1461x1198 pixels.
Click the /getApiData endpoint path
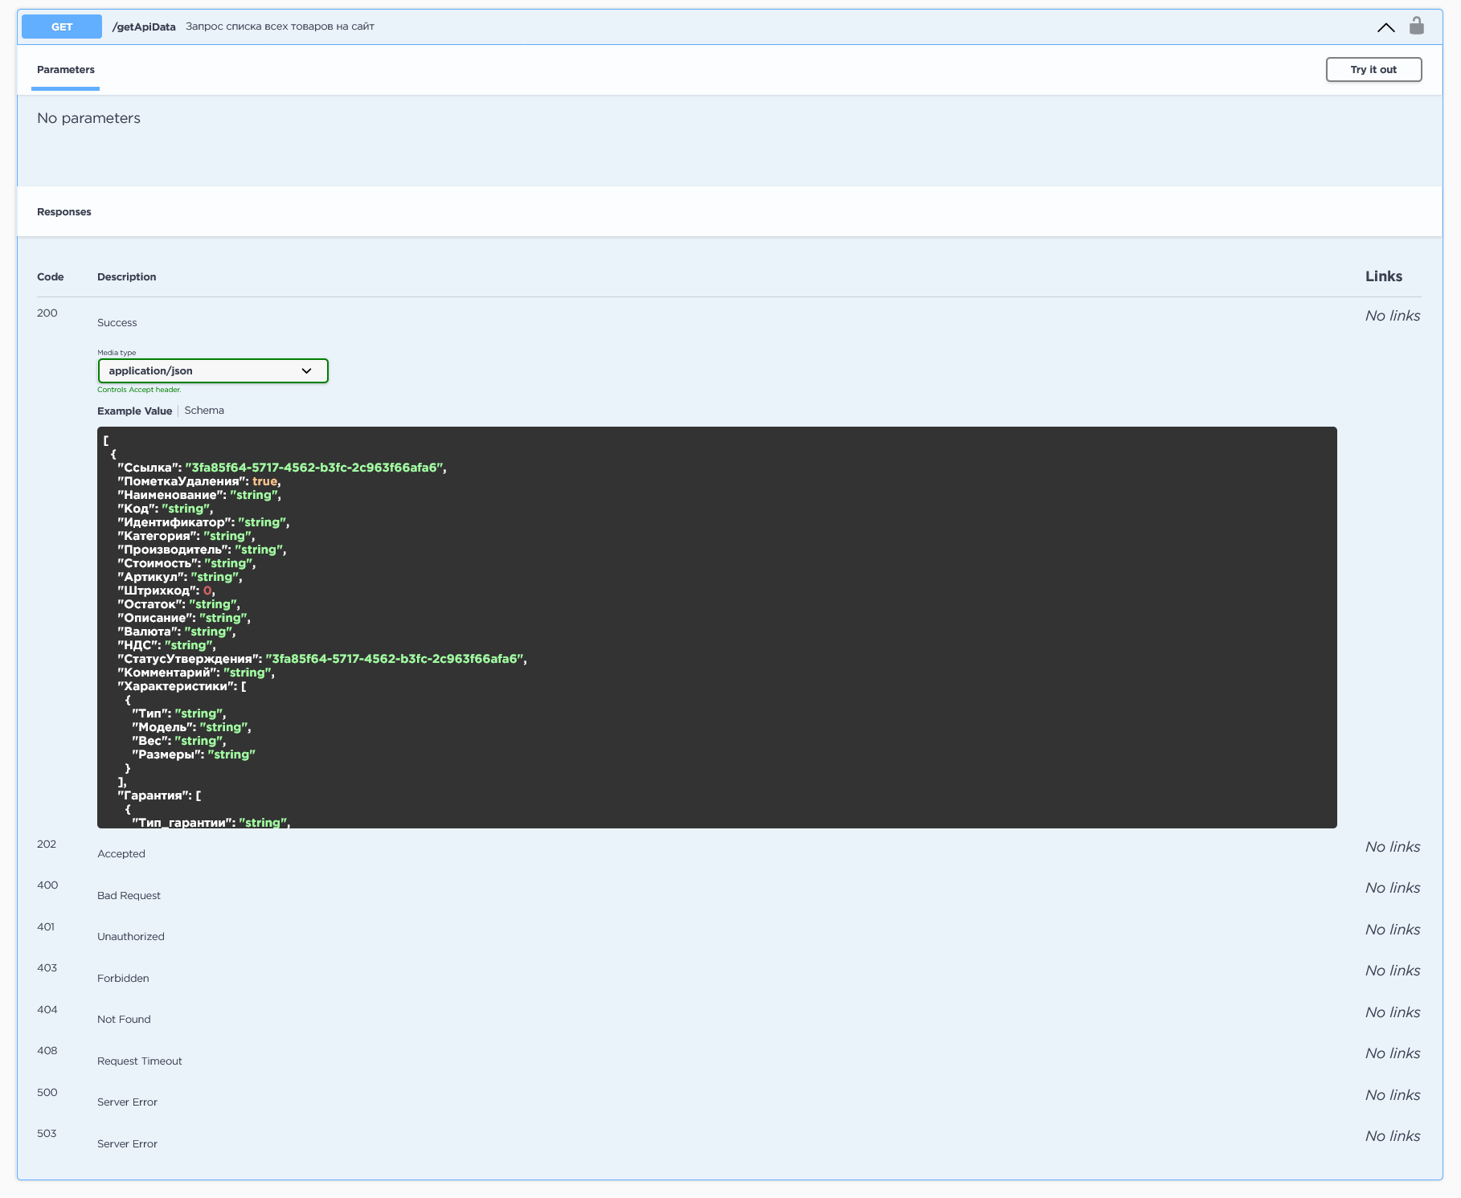point(144,27)
